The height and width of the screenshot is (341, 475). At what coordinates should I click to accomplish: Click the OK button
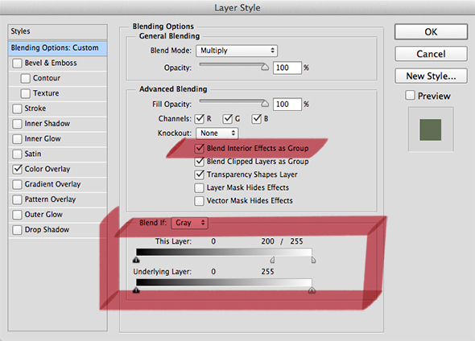[431, 32]
